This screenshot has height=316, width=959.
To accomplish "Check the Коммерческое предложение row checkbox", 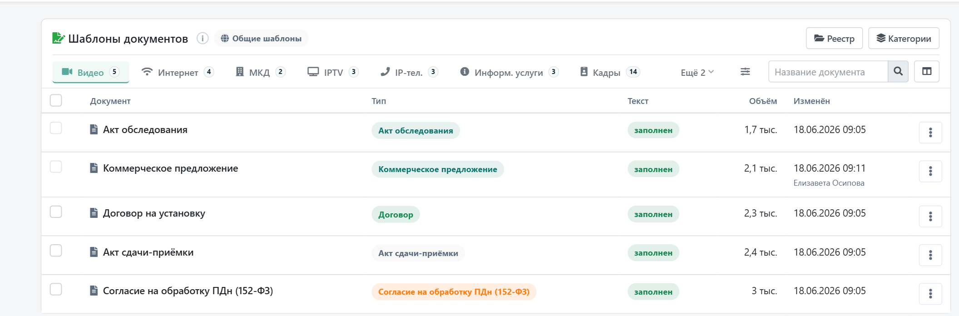I will pos(56,167).
